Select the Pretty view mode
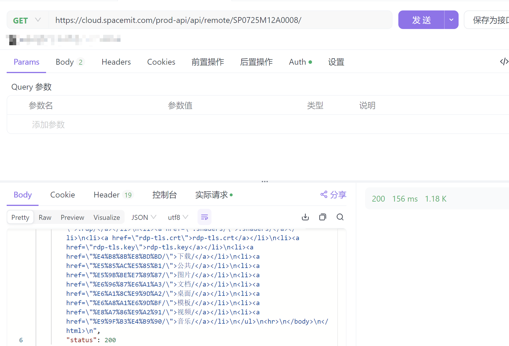509x346 pixels. (20, 218)
